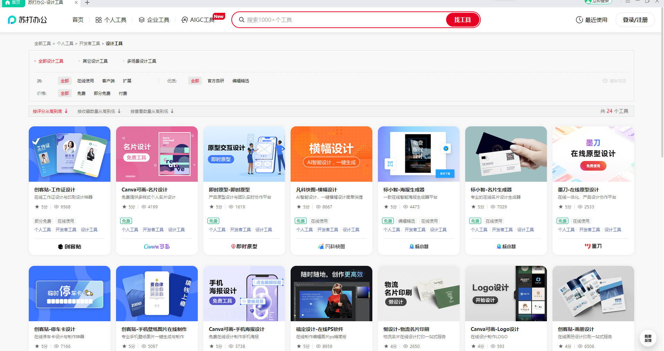Click the 最近使用 clock icon

[579, 20]
